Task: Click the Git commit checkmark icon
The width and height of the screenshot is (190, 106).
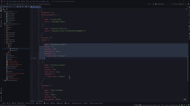Action: pyautogui.click(x=34, y=4)
